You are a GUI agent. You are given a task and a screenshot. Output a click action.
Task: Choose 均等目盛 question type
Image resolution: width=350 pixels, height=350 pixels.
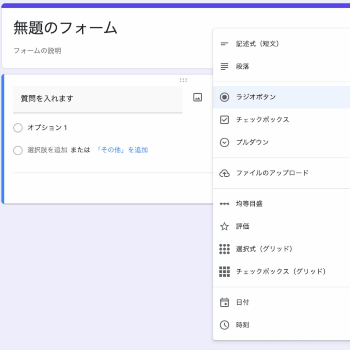(282, 204)
